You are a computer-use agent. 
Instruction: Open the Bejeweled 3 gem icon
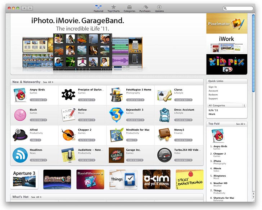[x=117, y=115]
